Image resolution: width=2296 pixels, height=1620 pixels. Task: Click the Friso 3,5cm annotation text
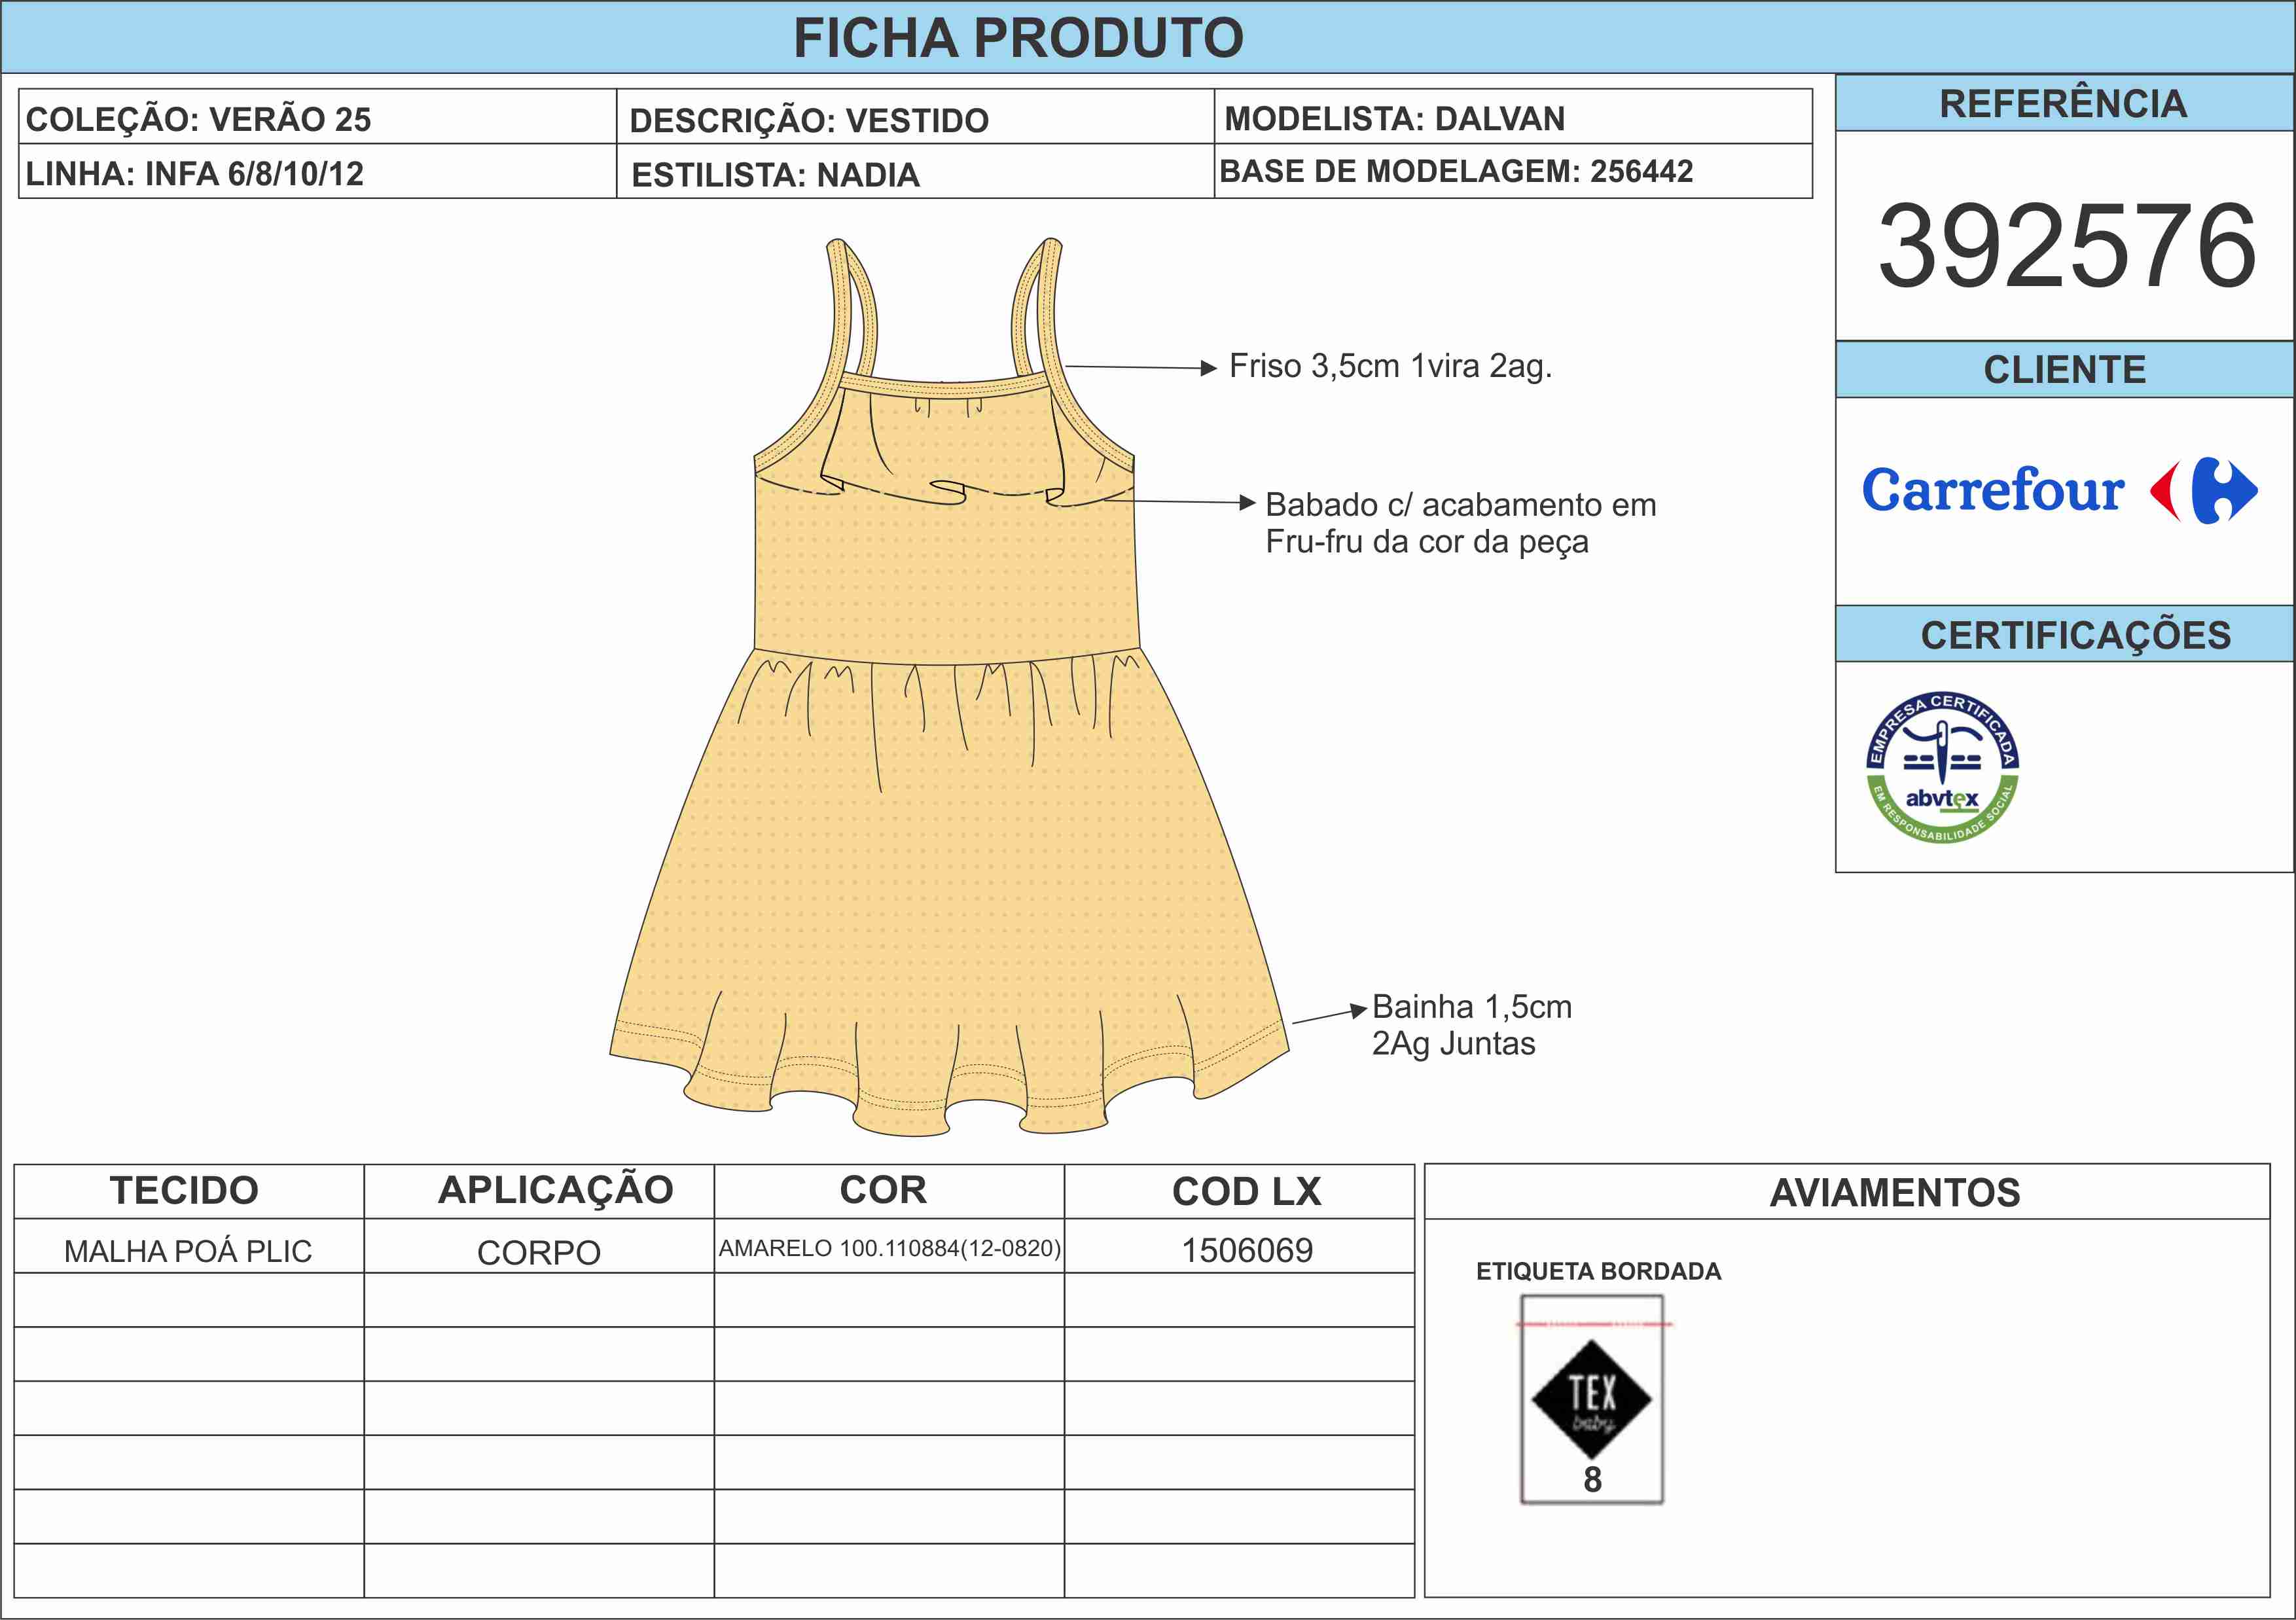tap(1390, 367)
